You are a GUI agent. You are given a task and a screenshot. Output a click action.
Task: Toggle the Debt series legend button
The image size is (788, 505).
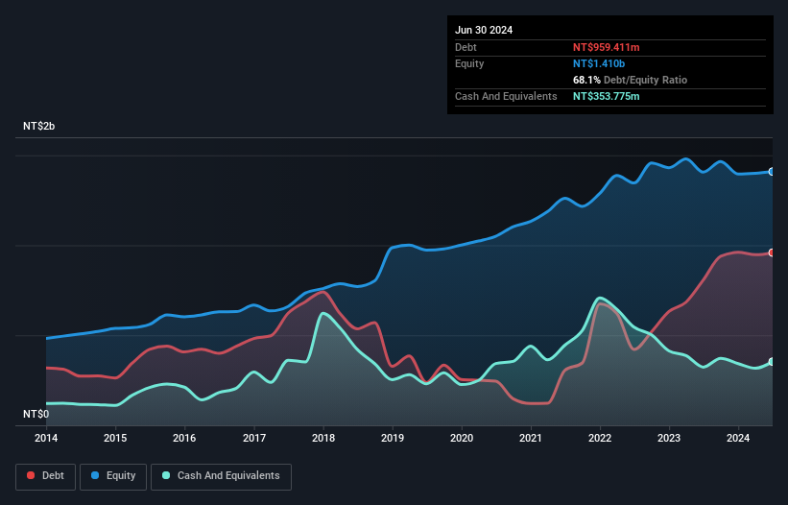[46, 476]
